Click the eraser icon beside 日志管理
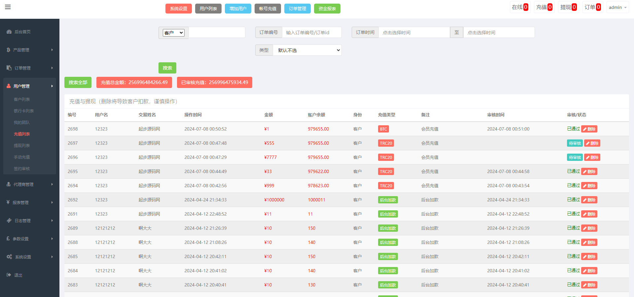This screenshot has width=634, height=297. tap(9, 221)
